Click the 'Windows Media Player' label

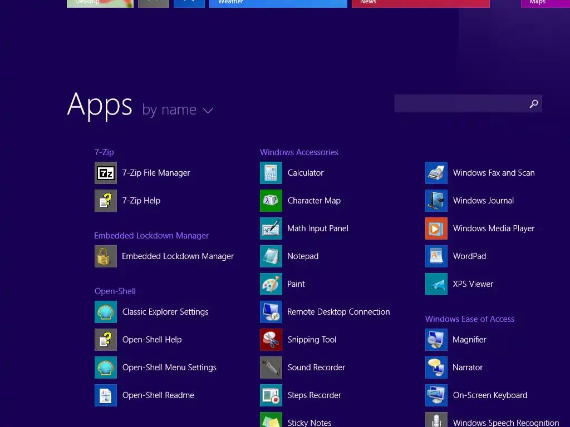pos(494,229)
